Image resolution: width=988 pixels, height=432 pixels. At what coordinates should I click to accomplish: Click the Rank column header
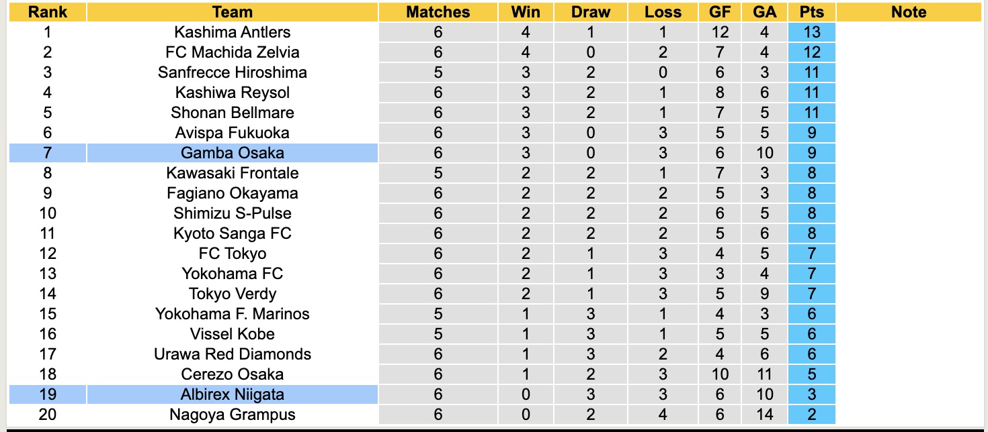pos(48,12)
